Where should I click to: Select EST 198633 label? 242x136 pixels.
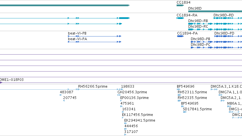[128, 87]
